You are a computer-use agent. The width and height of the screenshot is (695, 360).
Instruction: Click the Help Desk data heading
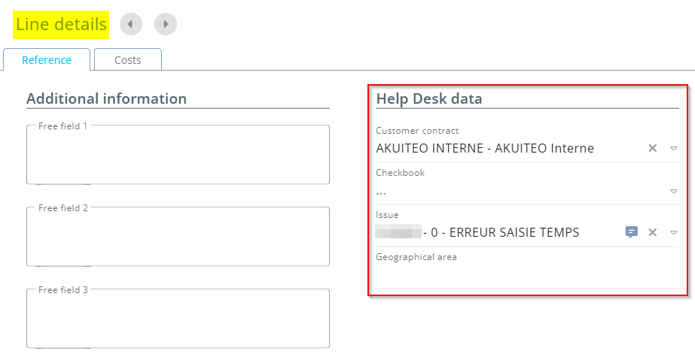click(x=429, y=98)
